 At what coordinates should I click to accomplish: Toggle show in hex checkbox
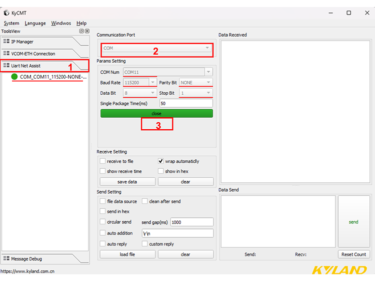click(x=160, y=171)
